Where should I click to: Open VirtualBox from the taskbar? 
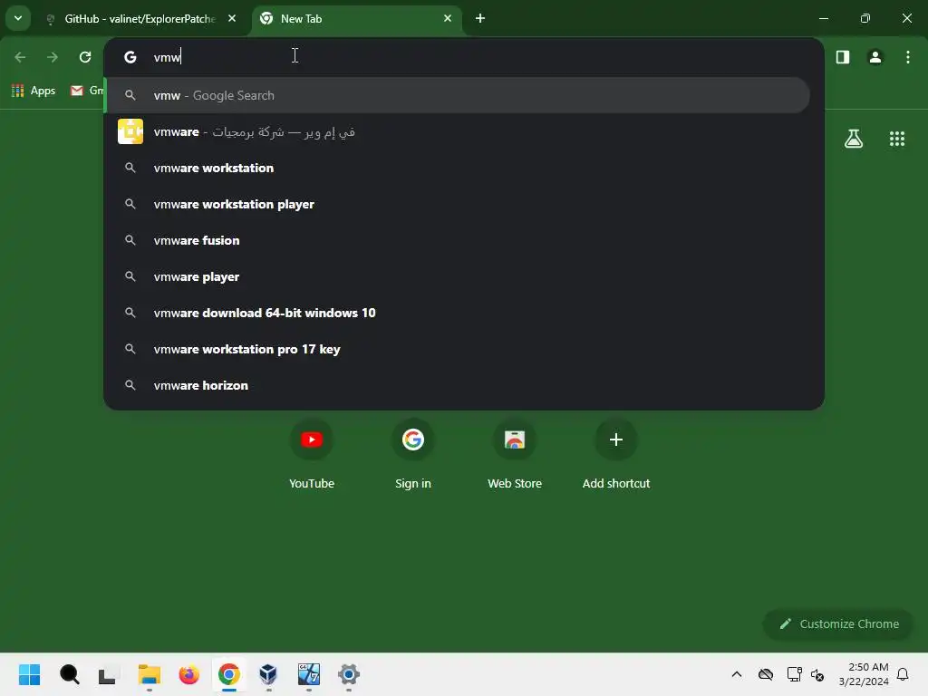click(268, 674)
